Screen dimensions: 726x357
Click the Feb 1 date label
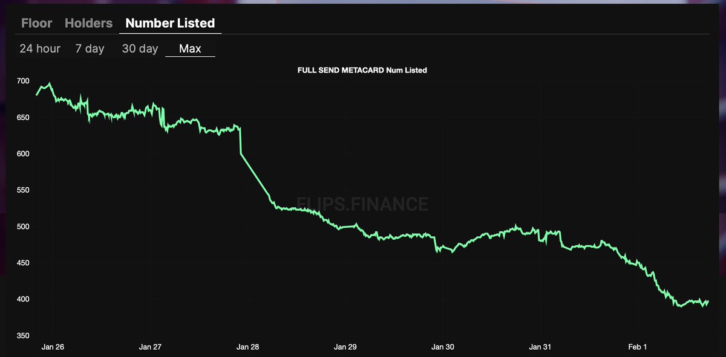pyautogui.click(x=636, y=347)
